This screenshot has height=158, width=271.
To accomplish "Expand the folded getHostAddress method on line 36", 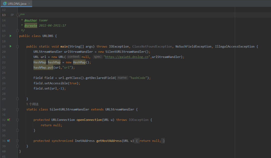I will (x=18, y=141).
